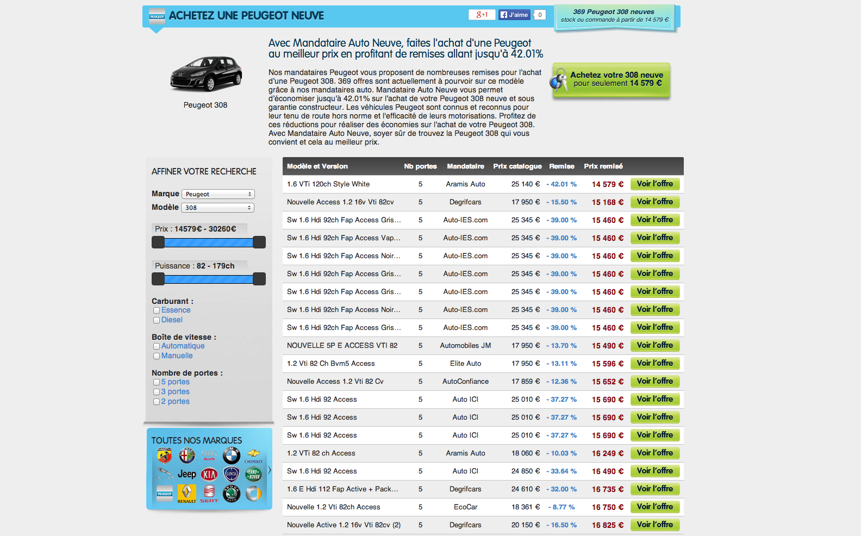Check the 5 portes filter
The width and height of the screenshot is (861, 536).
pyautogui.click(x=157, y=382)
